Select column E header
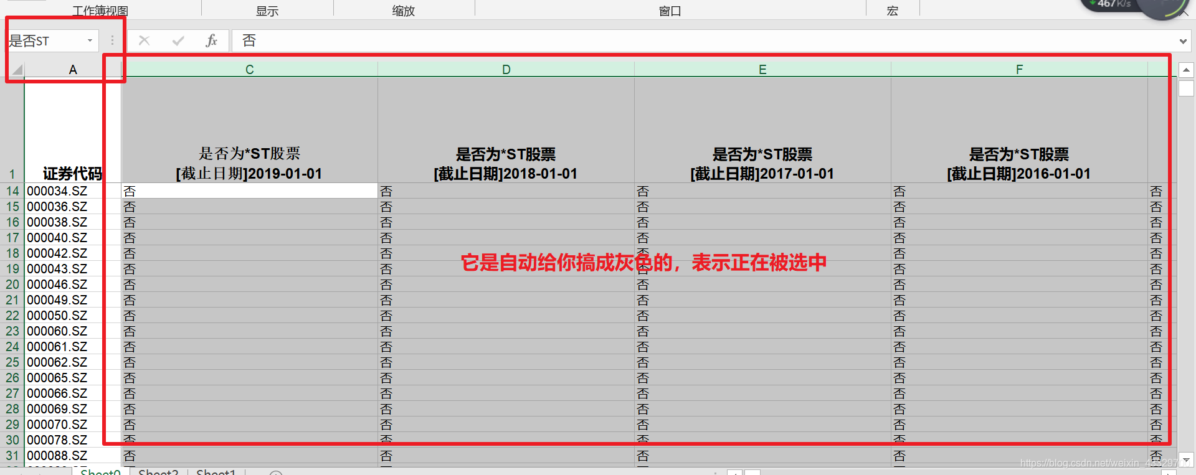The width and height of the screenshot is (1196, 475). pyautogui.click(x=762, y=69)
